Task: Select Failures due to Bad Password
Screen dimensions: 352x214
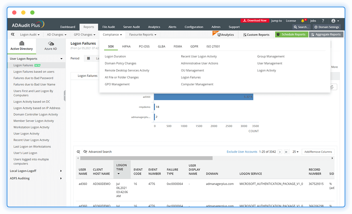Action: tap(33, 78)
